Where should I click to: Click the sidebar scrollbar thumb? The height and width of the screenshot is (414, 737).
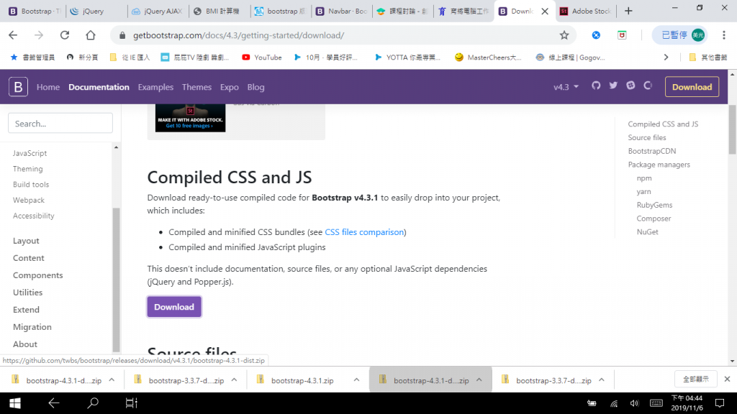[116, 280]
